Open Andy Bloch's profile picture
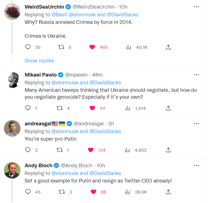211x203 pixels. [12, 170]
